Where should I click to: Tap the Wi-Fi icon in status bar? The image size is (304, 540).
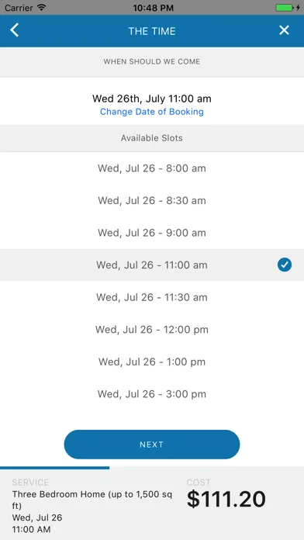[42, 7]
